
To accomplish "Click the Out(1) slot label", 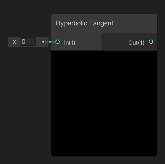I will tap(136, 43).
